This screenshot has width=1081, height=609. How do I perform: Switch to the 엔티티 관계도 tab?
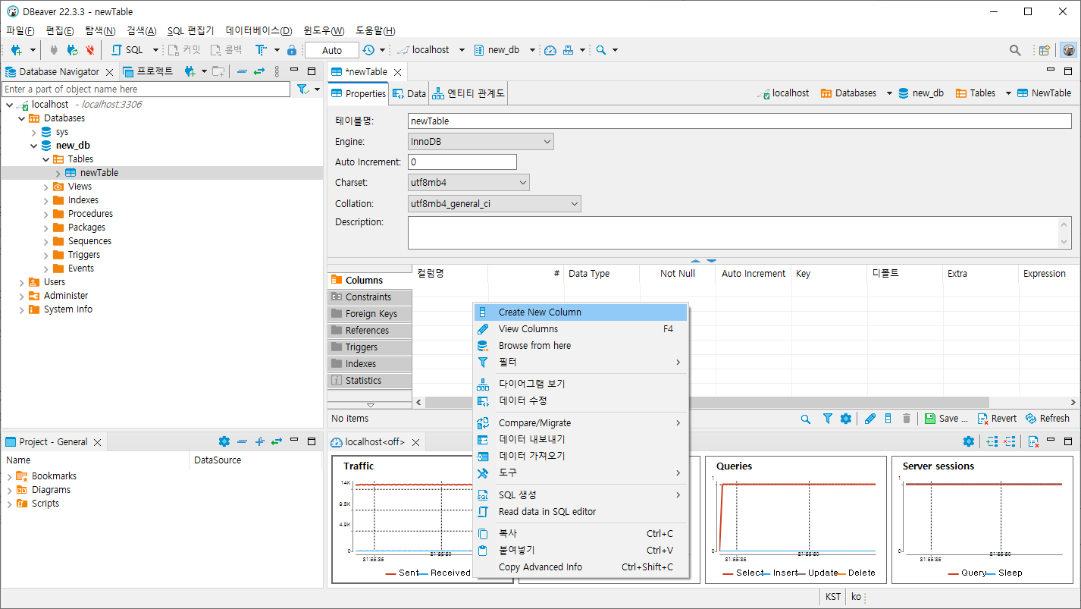(468, 93)
